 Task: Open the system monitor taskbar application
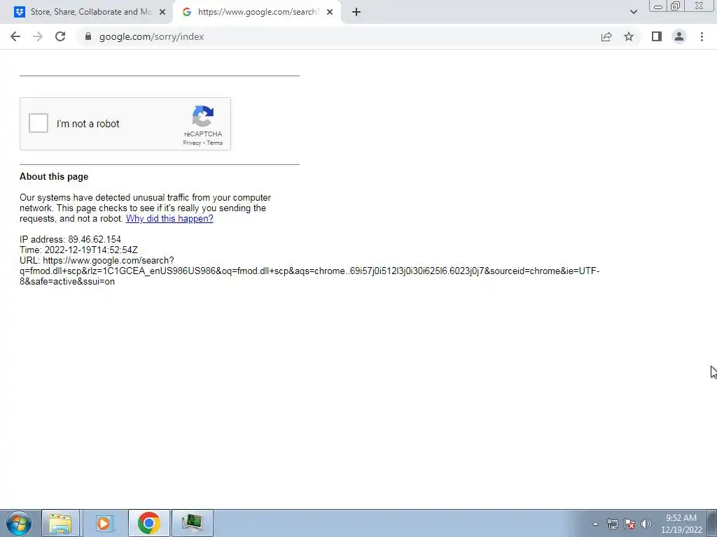(x=192, y=523)
